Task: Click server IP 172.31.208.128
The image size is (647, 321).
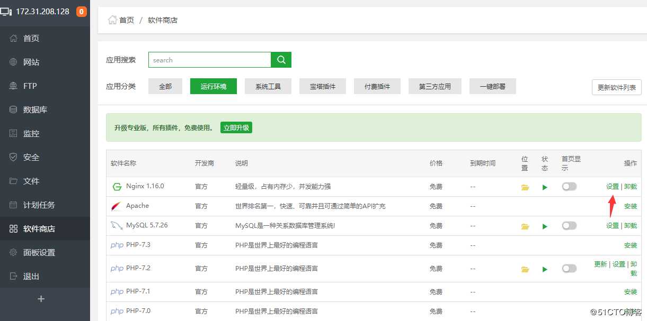Action: tap(42, 12)
